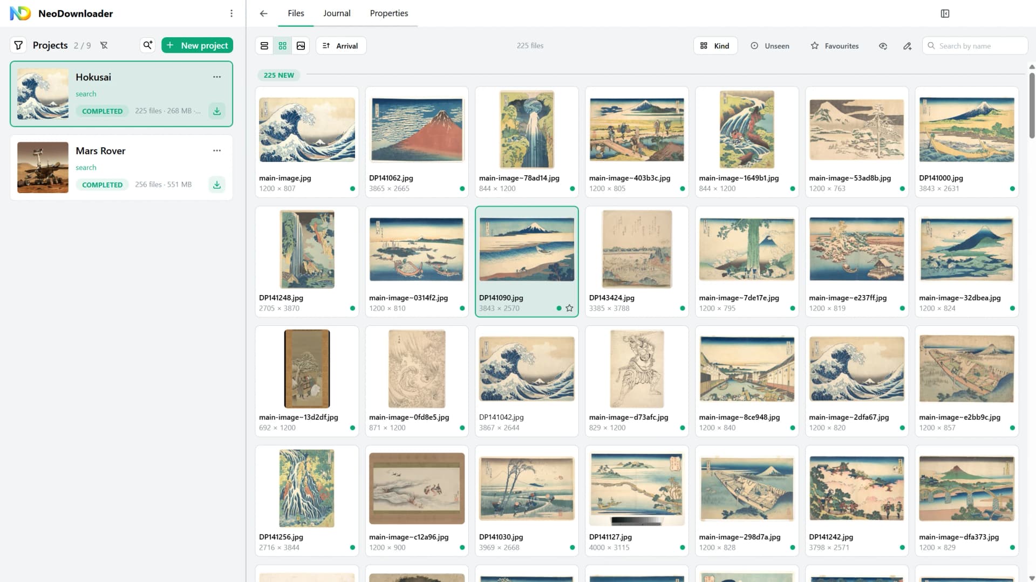Go back using the arrow icon

(263, 13)
